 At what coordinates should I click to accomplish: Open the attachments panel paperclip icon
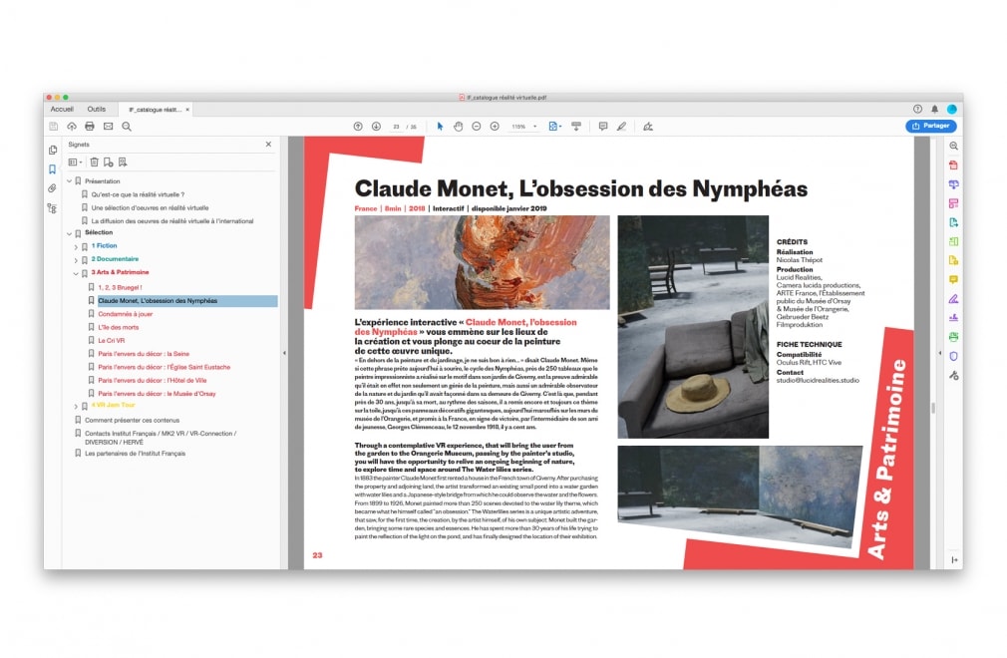pyautogui.click(x=52, y=188)
